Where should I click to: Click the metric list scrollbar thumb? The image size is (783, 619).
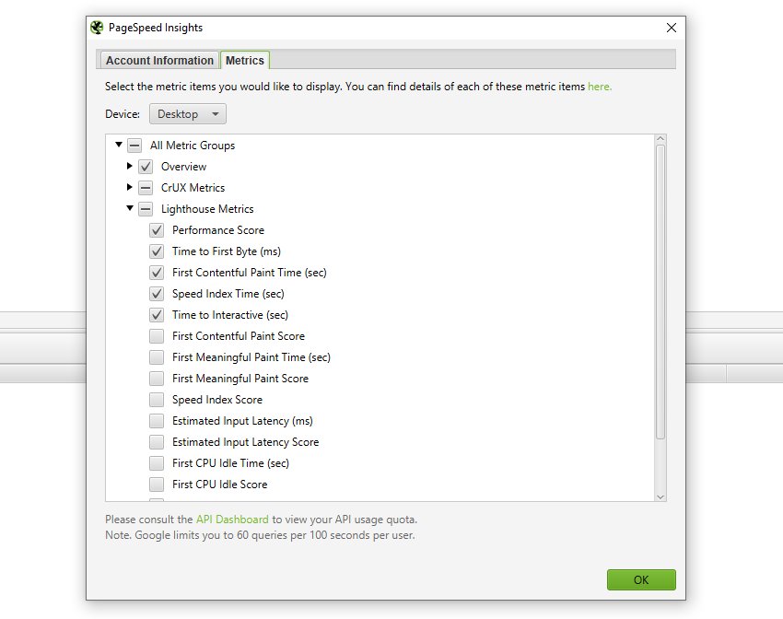(660, 292)
